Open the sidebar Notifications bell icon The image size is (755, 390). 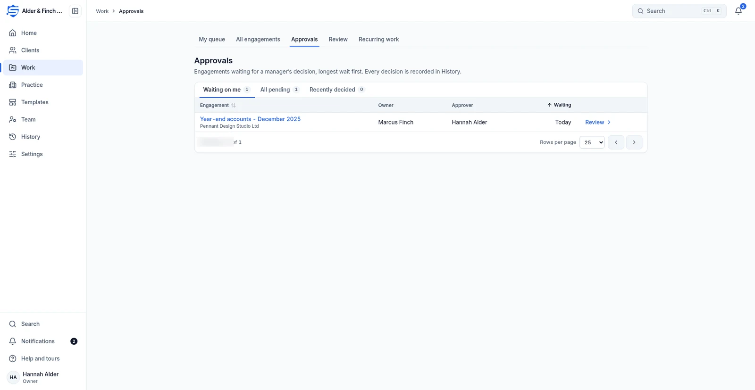pyautogui.click(x=13, y=341)
